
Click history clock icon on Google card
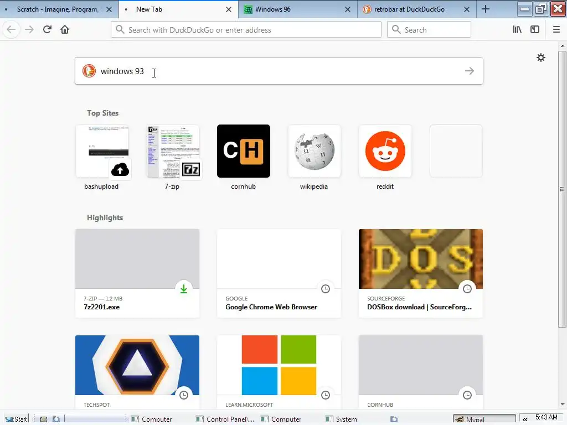326,289
